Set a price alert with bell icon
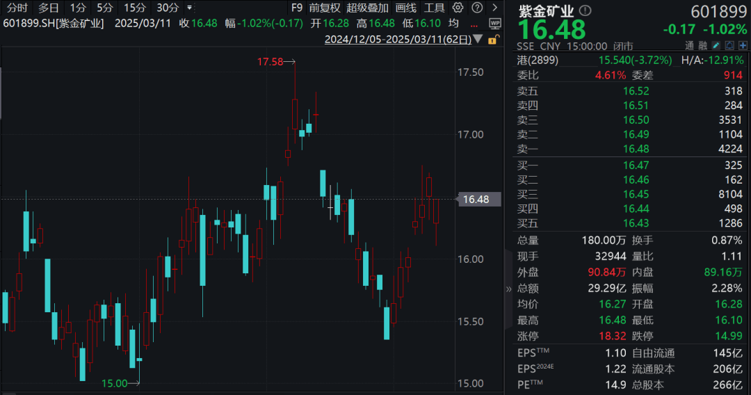Image resolution: width=751 pixels, height=395 pixels. (x=729, y=45)
